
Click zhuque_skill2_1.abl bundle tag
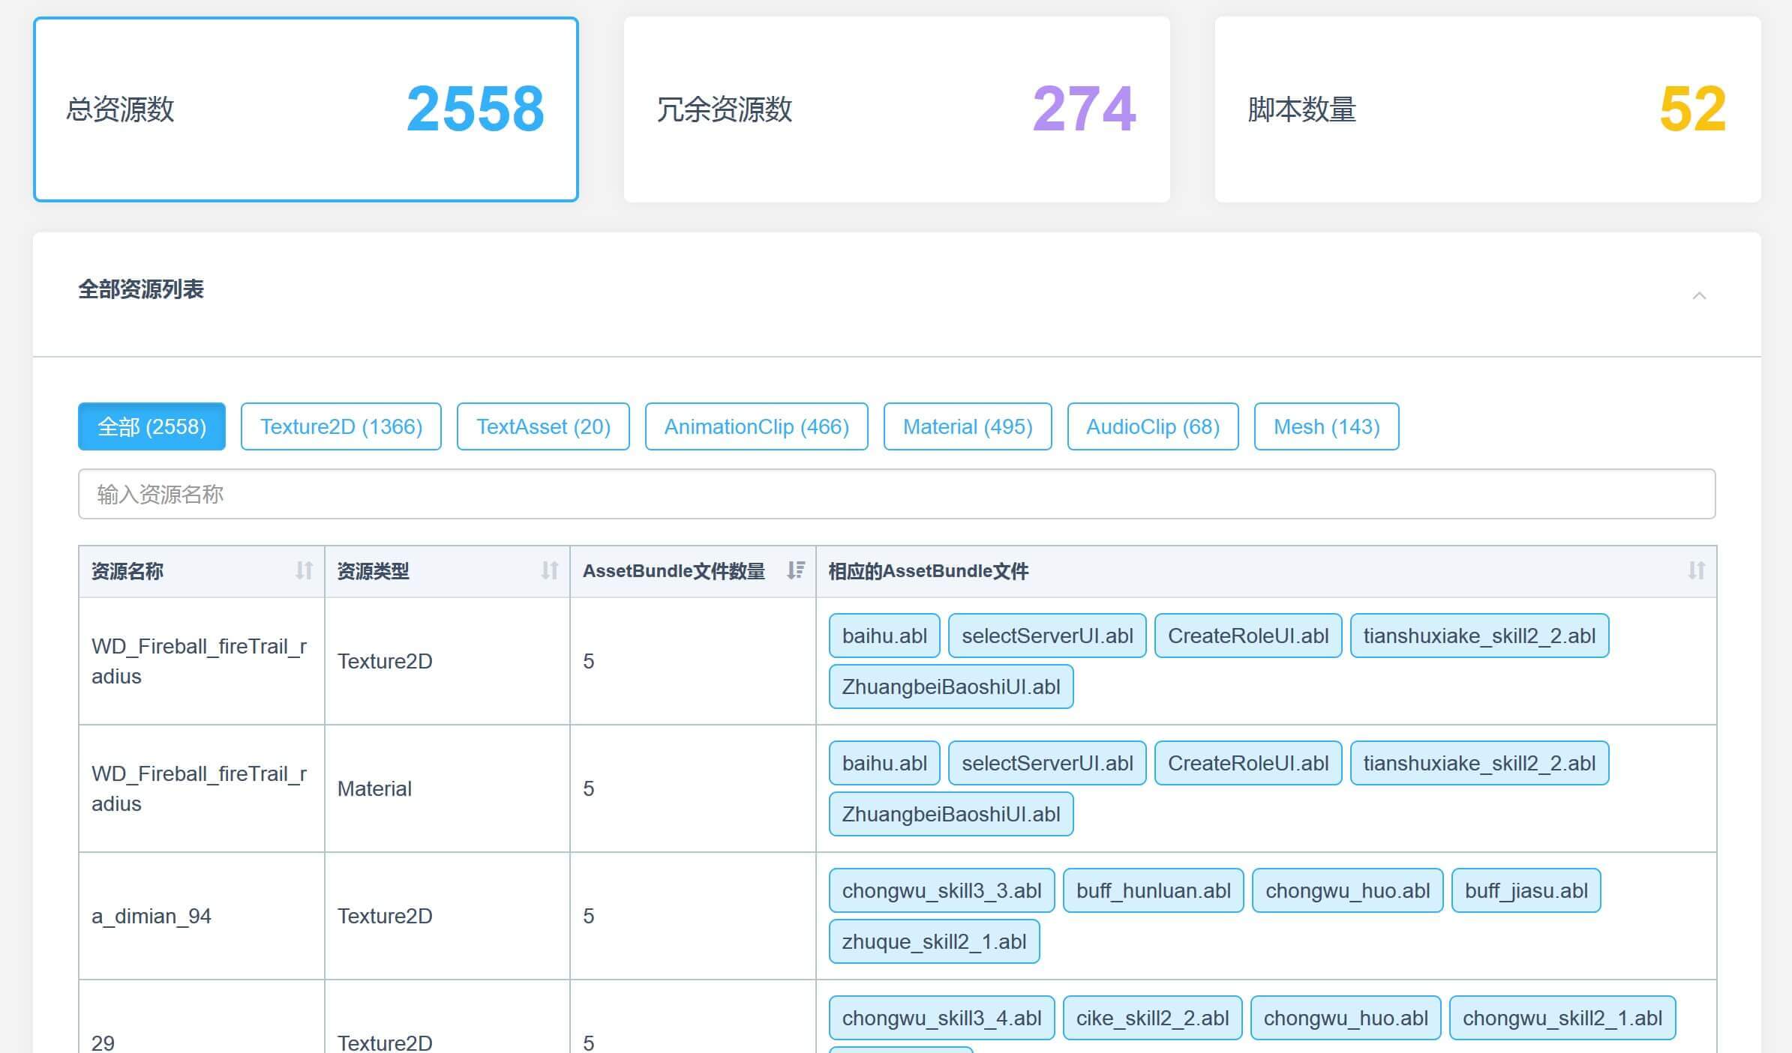click(x=934, y=942)
